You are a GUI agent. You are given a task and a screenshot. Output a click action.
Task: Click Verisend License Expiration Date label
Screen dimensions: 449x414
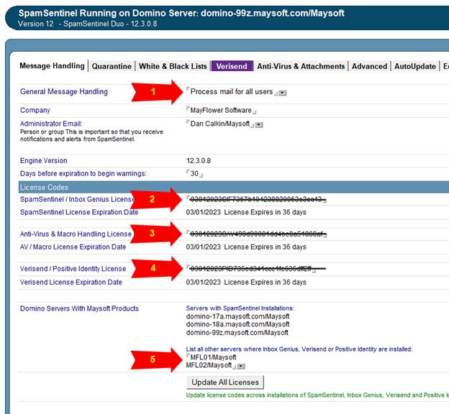click(71, 282)
